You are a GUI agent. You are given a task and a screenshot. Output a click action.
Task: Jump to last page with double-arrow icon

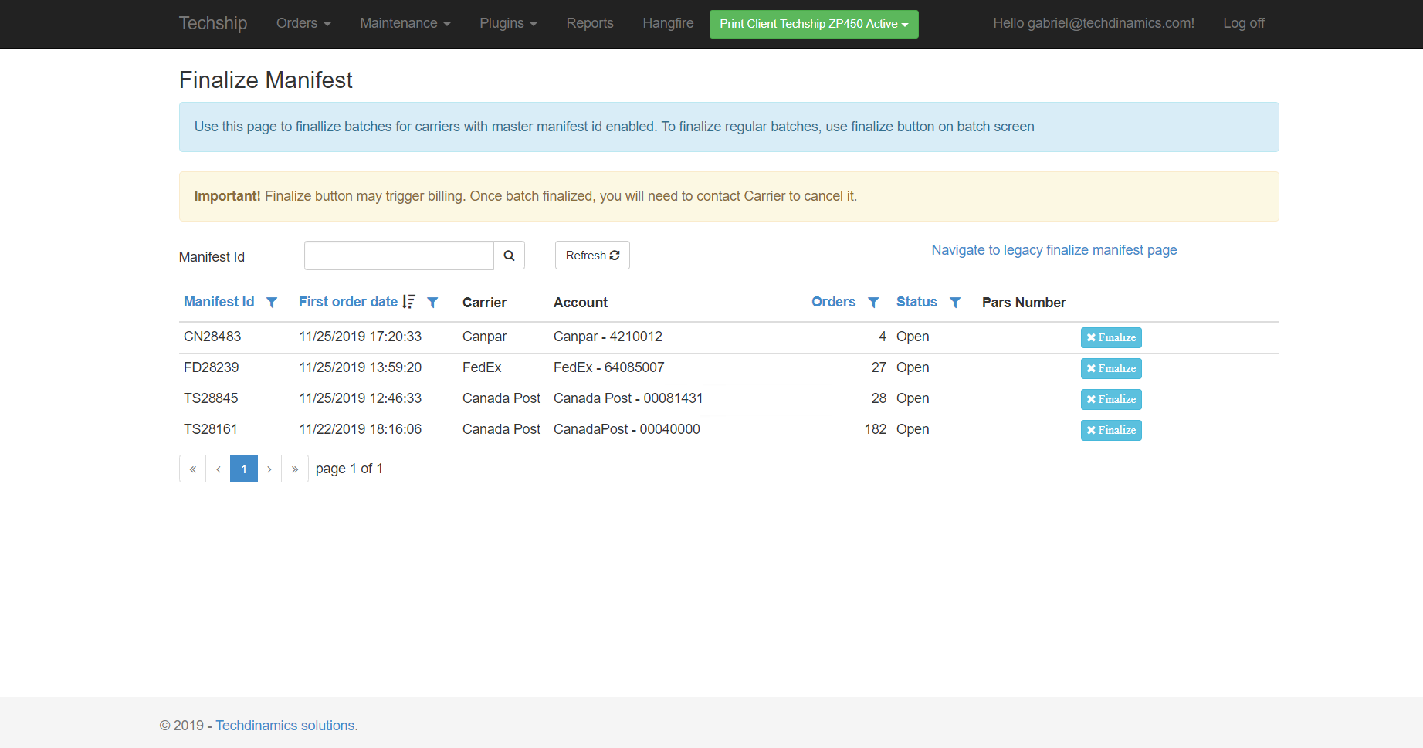pyautogui.click(x=295, y=469)
